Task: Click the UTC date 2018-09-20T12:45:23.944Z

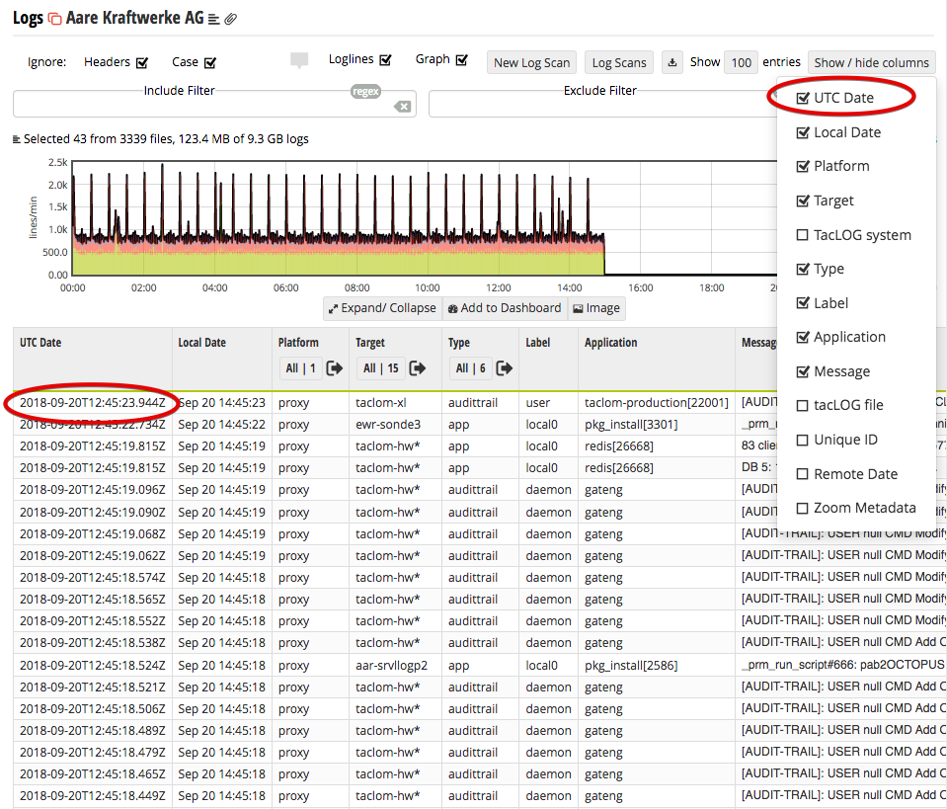Action: click(93, 403)
